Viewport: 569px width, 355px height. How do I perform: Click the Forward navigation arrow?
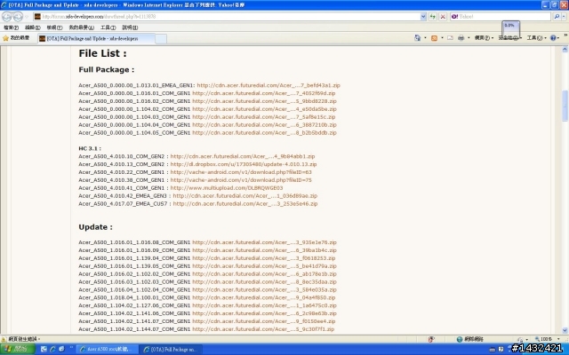click(18, 16)
